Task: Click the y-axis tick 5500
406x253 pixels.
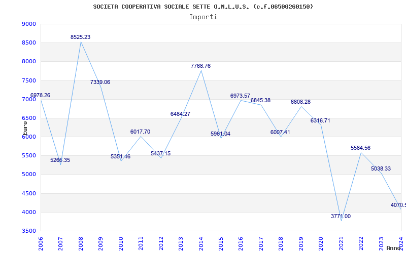Action: 28,156
